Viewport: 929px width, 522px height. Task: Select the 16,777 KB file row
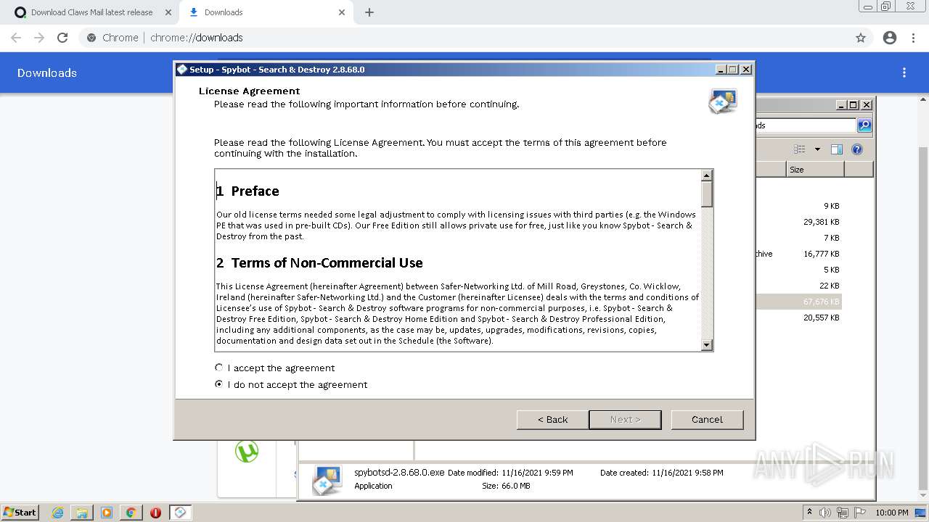pos(798,254)
